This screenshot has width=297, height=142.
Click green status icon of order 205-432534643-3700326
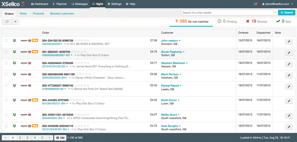point(14,63)
